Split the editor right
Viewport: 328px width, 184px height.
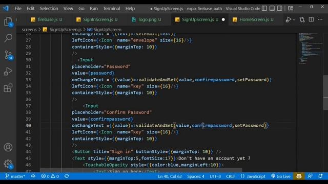(x=311, y=19)
